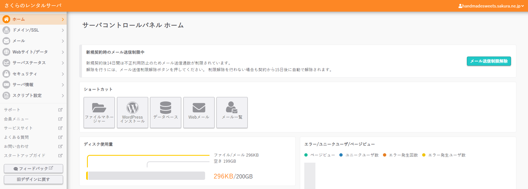Screen dimensions: 528x189
Task: Click the 旧デザインに戻す button
Action: tap(33, 179)
